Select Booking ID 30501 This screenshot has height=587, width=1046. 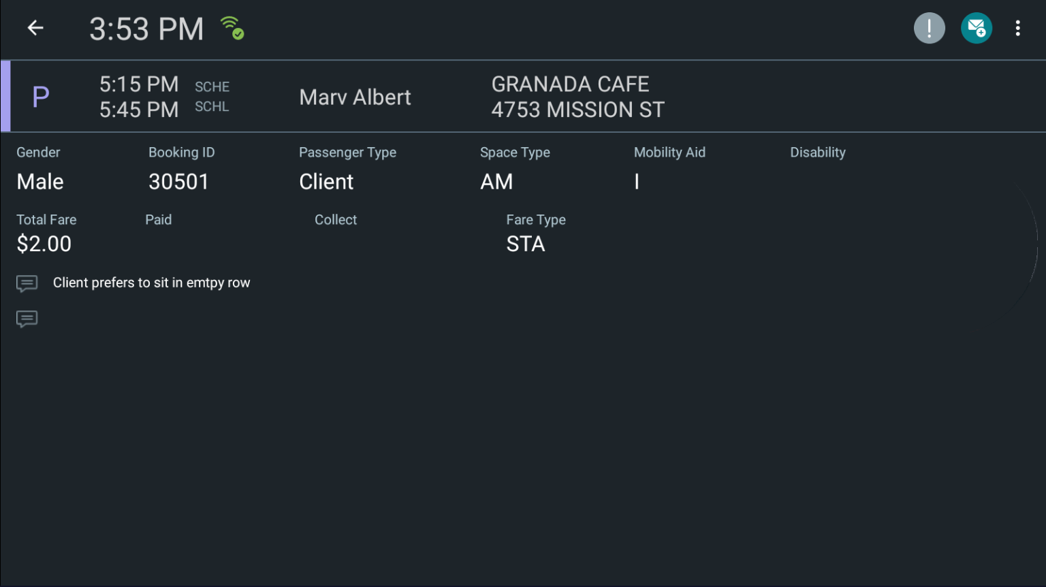point(178,181)
